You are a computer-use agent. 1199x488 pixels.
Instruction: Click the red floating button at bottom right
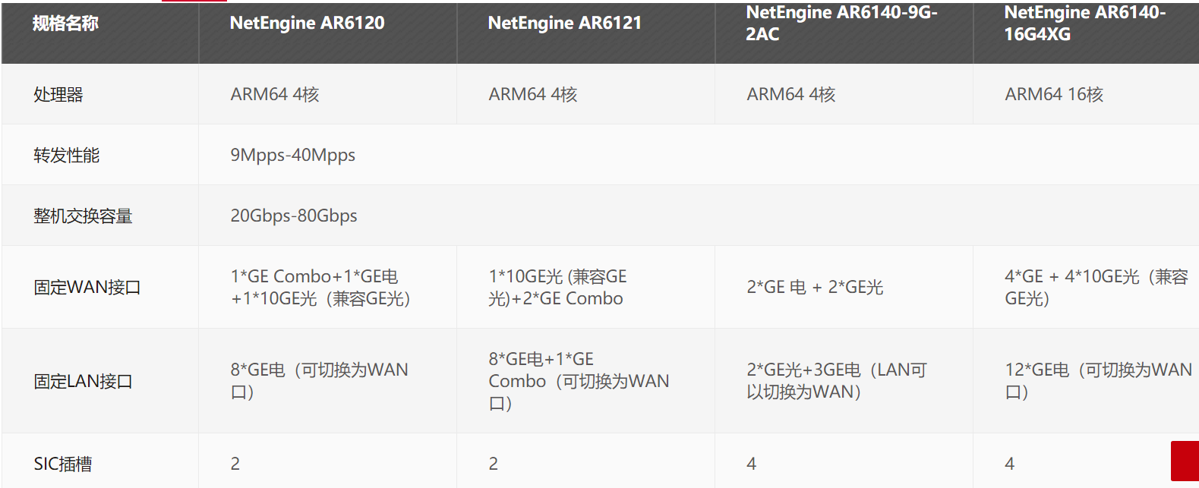point(1185,461)
